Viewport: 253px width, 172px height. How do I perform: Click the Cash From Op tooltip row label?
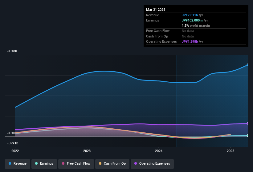pos(157,36)
